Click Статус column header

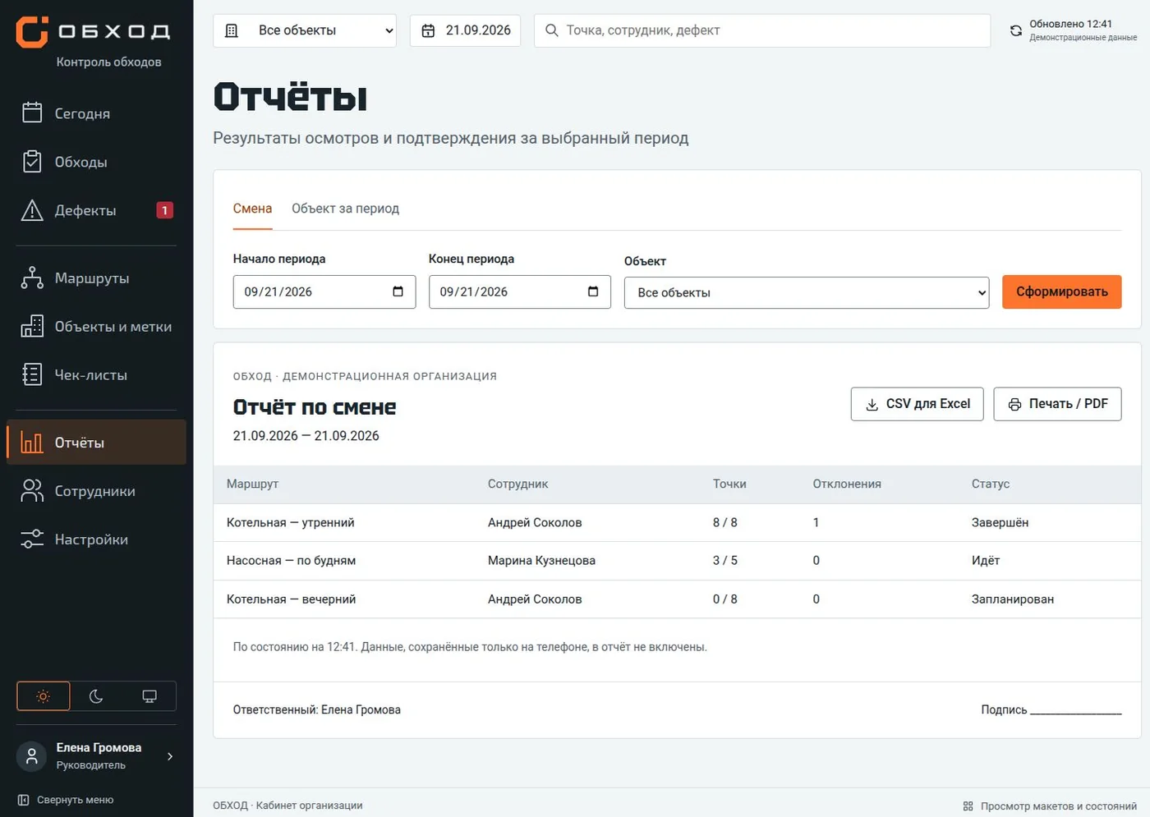click(991, 484)
